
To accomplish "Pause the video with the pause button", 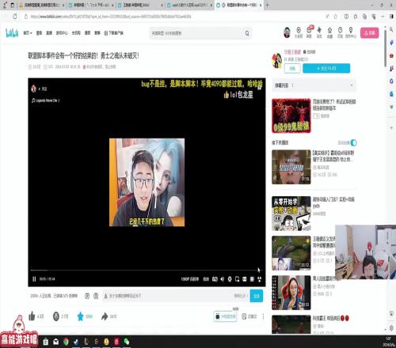I will pos(34,279).
